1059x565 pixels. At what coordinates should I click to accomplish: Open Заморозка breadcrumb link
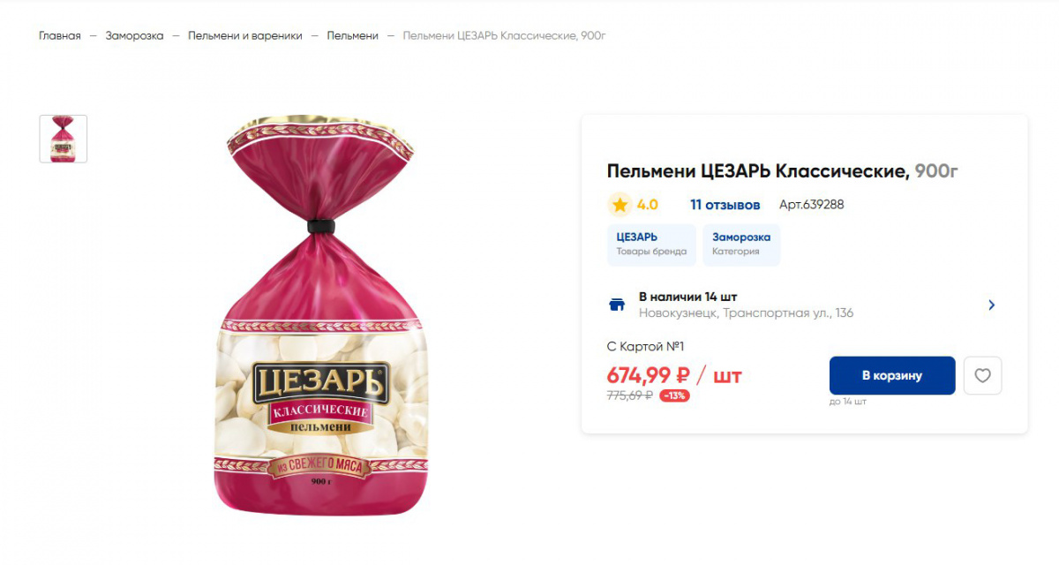(x=134, y=35)
